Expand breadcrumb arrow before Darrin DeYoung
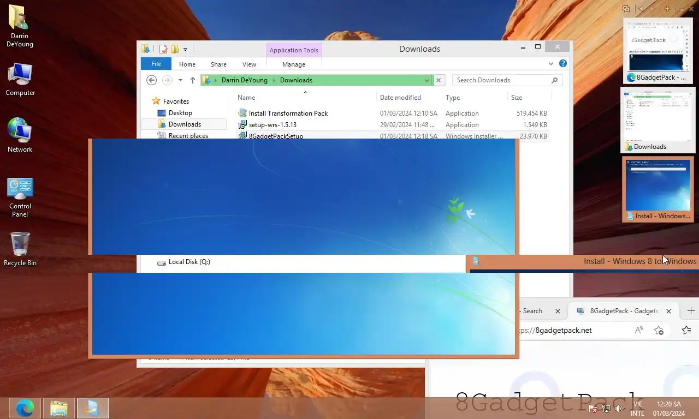 (216, 80)
